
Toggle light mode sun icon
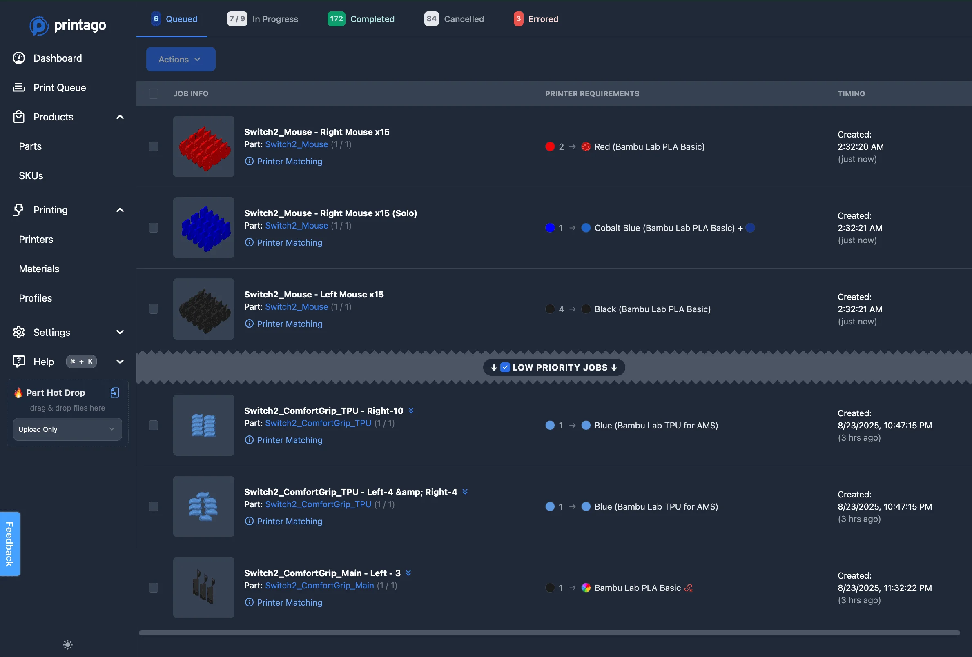click(x=68, y=644)
